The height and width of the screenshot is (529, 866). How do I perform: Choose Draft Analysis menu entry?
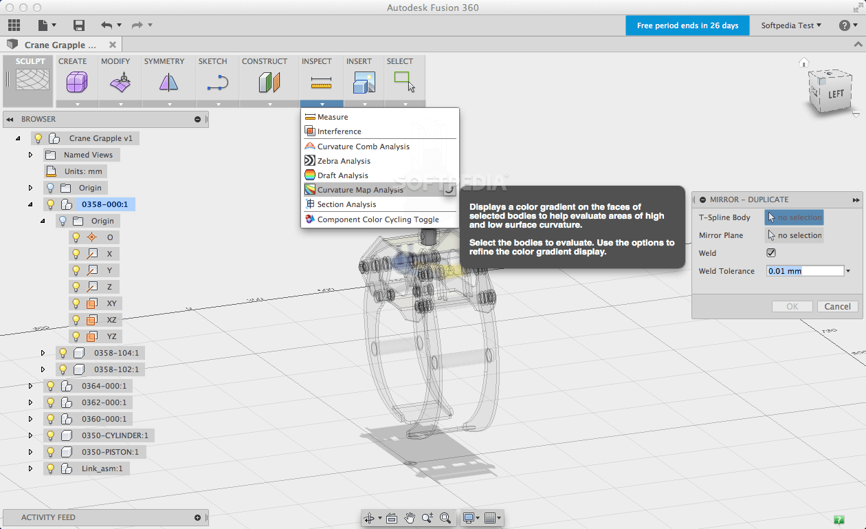(380, 175)
